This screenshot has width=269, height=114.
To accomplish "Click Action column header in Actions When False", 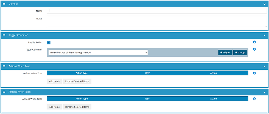I will point(214,99).
